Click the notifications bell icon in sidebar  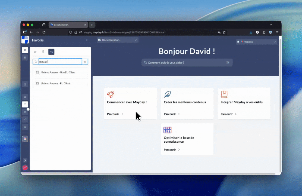click(25, 112)
